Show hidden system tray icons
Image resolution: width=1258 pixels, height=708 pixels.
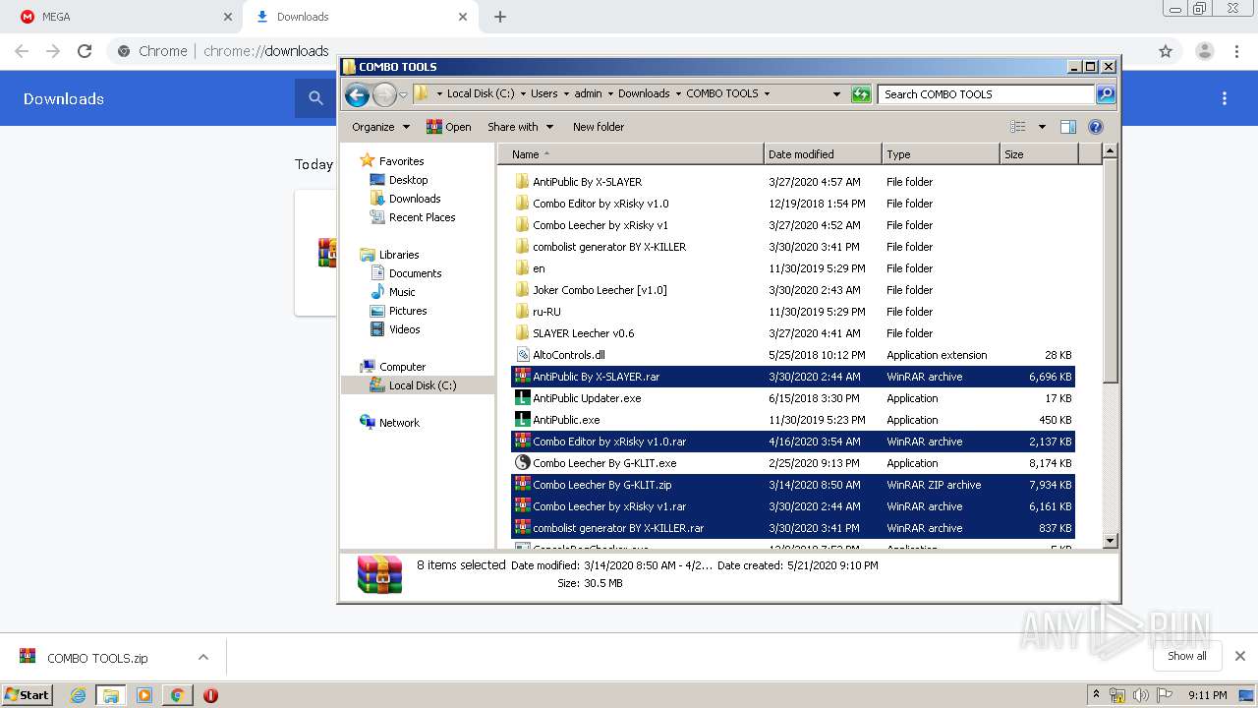tap(1096, 695)
